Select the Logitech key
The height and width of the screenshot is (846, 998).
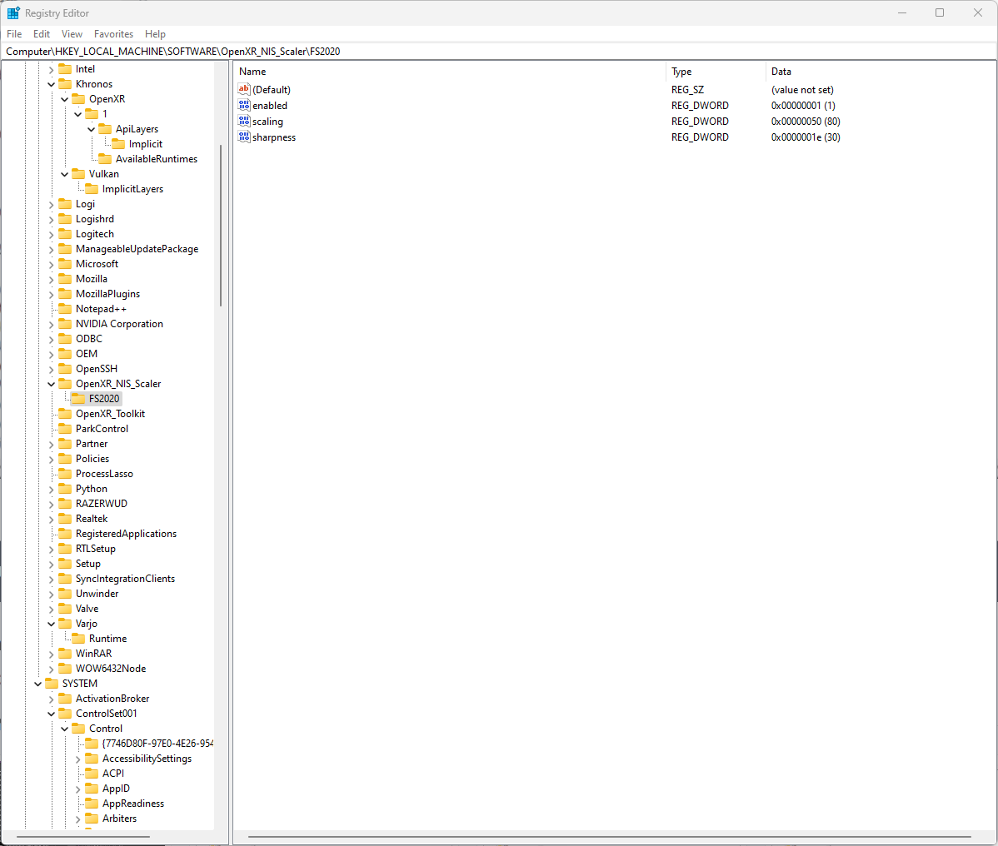coord(95,234)
